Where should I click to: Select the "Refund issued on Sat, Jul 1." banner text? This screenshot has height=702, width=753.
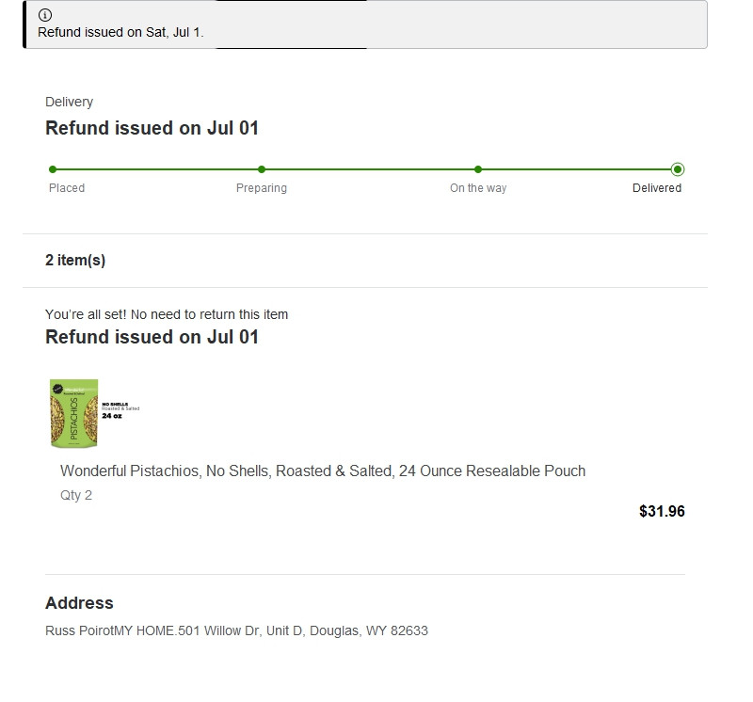(120, 32)
